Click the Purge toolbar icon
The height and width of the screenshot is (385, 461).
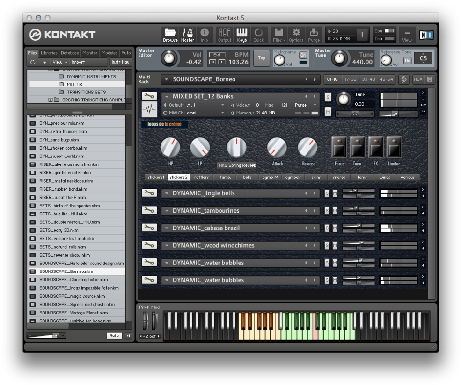[x=314, y=35]
